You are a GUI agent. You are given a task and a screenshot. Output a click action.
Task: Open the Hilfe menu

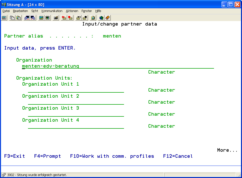(x=98, y=11)
